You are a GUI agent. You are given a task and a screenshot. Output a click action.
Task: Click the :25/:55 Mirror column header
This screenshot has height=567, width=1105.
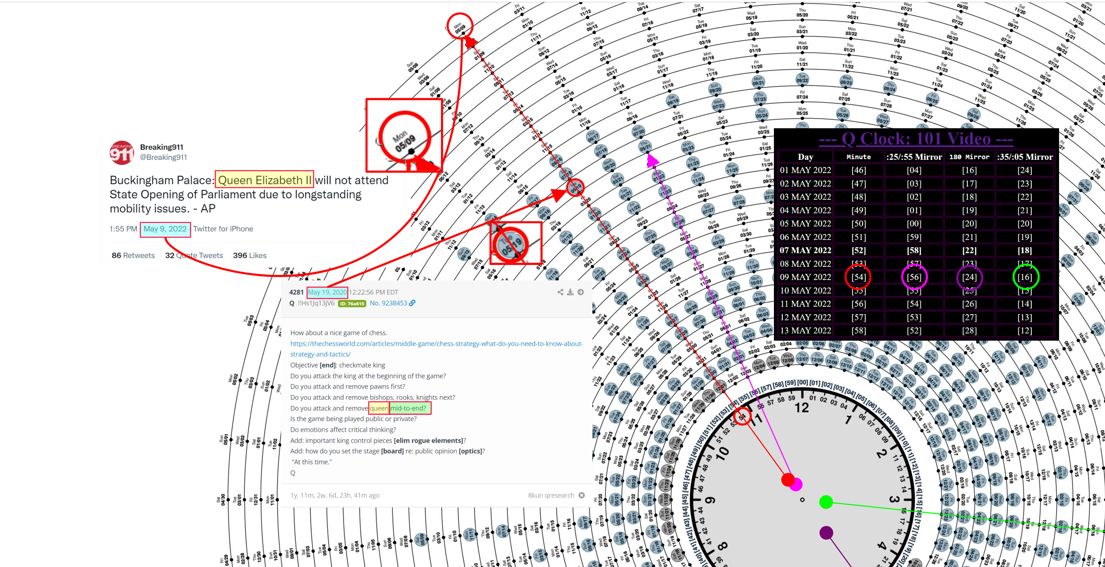pos(914,157)
